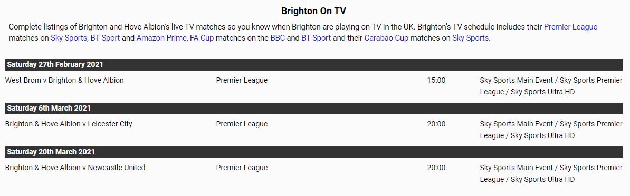Open the Amazon Prime link
Viewport: 630px width, 196px height.
[161, 38]
